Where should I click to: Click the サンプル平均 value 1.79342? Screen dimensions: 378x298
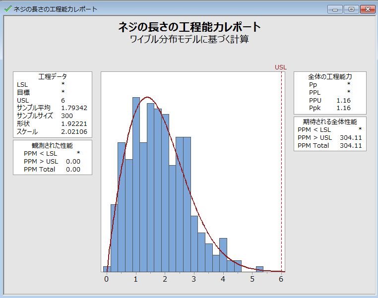[74, 108]
